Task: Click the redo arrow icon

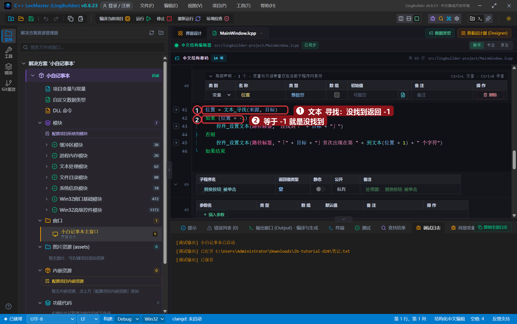Action: [56, 19]
